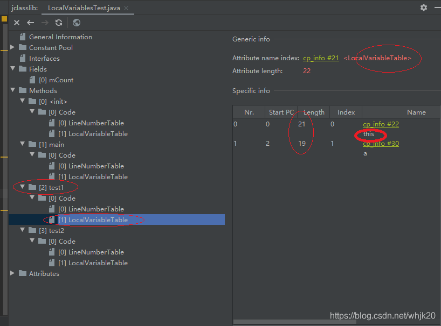Collapse the [1] main method node
This screenshot has height=326, width=441.
(23, 144)
